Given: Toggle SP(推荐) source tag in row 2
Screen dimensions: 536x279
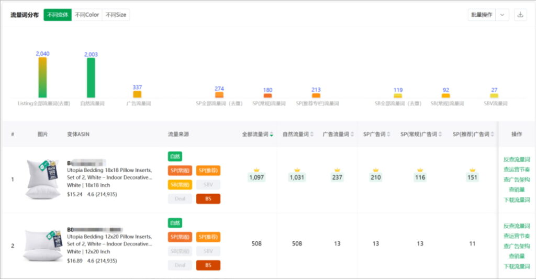Looking at the screenshot, I should coord(208,237).
